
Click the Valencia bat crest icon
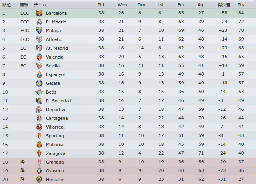[x=39, y=57]
